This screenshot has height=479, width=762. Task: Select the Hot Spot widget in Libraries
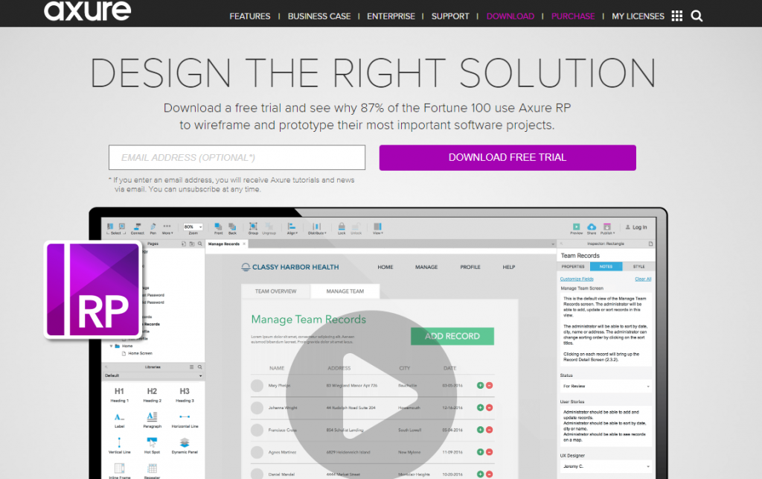click(153, 442)
